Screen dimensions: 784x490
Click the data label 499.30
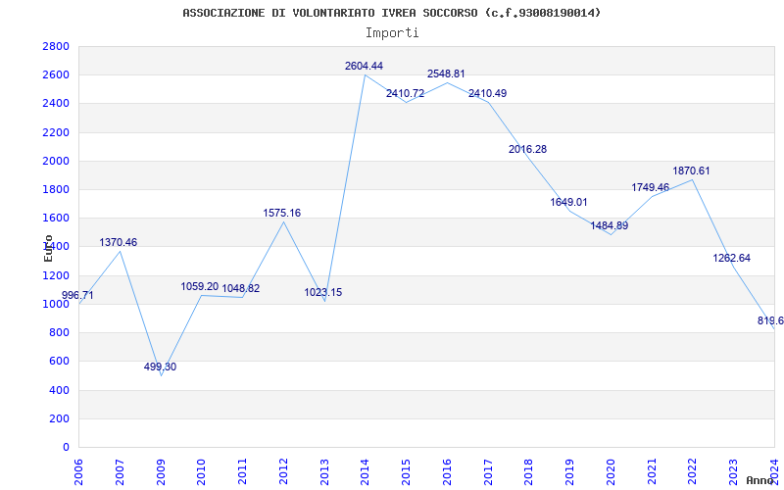tap(160, 367)
